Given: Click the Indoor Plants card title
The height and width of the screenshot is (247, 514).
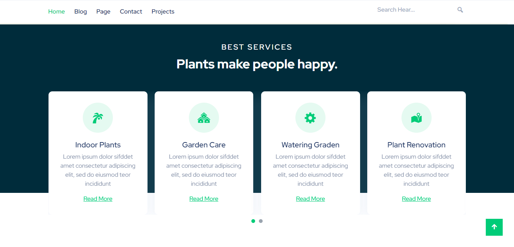Looking at the screenshot, I should [98, 145].
